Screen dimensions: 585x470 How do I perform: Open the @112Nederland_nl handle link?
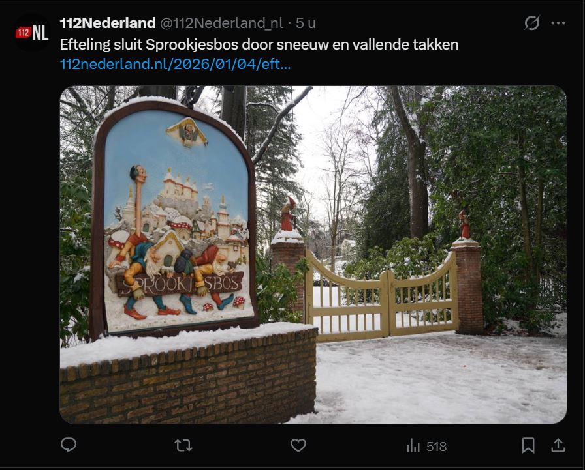tap(221, 23)
